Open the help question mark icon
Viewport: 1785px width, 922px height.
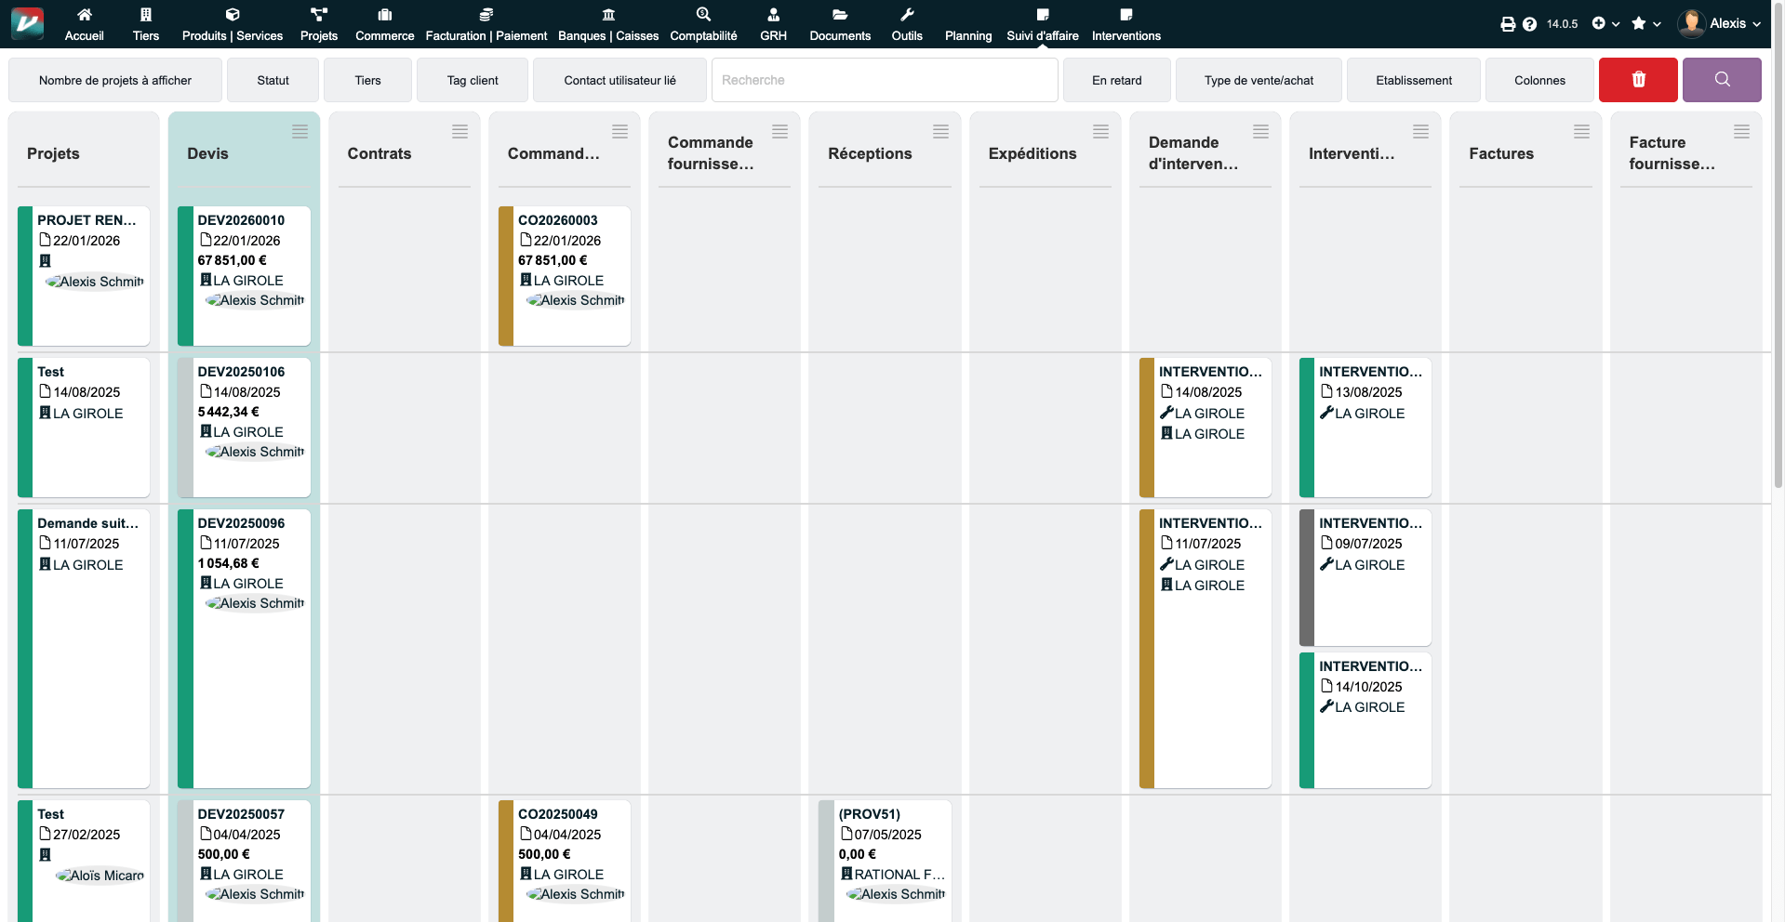pos(1529,24)
